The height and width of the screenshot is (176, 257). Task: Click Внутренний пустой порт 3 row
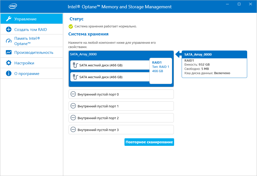[x=121, y=130]
